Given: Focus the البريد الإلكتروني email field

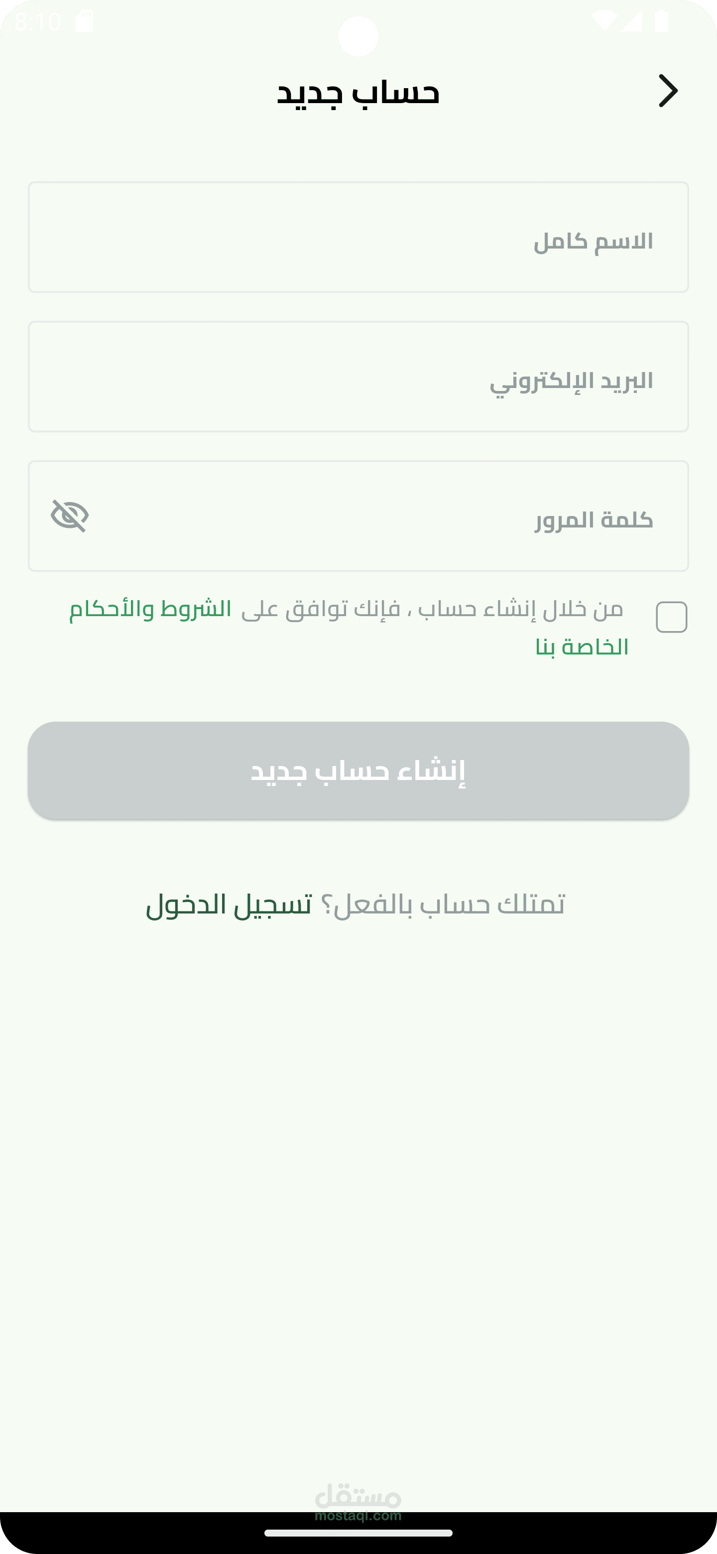Looking at the screenshot, I should (358, 377).
